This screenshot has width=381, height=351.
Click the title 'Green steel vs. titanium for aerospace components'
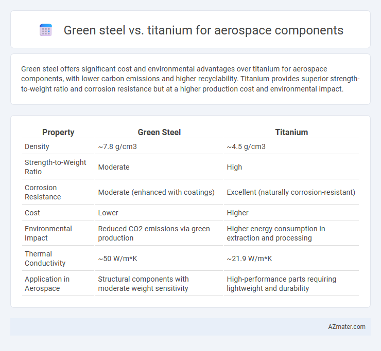(203, 30)
